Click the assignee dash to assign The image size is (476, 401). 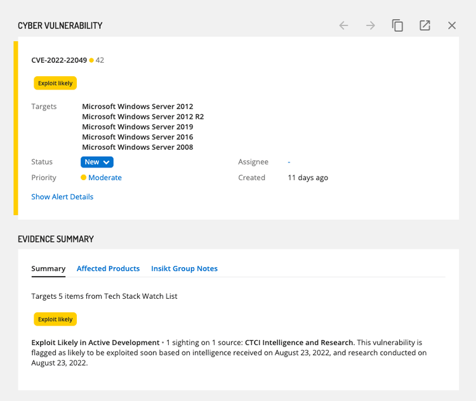(289, 162)
